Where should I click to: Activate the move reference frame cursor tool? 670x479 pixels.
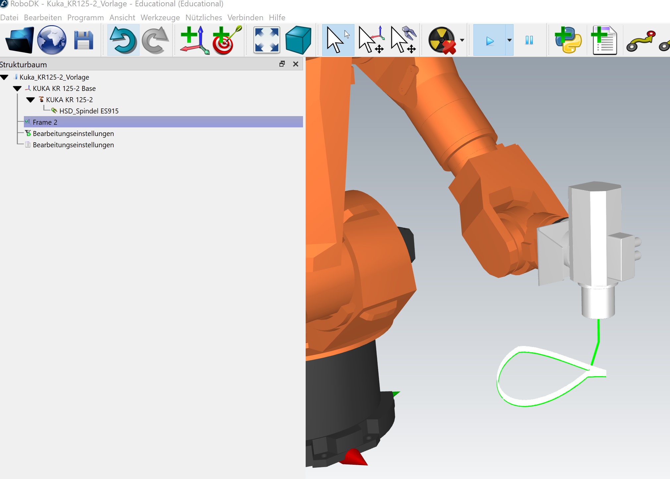(x=371, y=40)
